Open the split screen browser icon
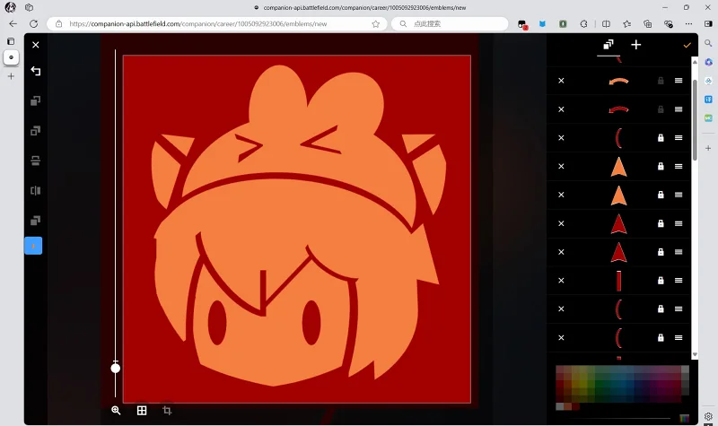The image size is (718, 426). point(606,24)
